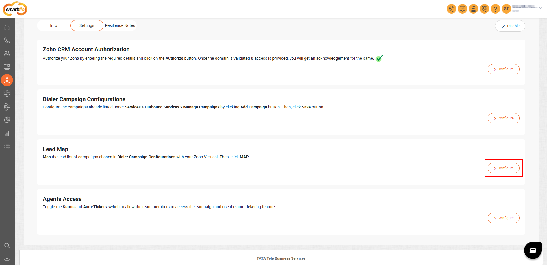The height and width of the screenshot is (265, 547).
Task: Click 'TATA Tele Business Services' footer text
Action: pos(281,258)
